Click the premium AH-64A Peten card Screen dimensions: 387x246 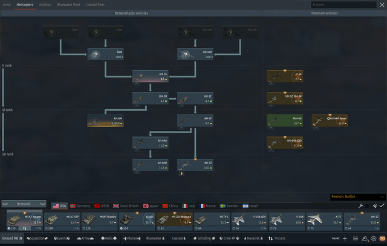tap(330, 120)
